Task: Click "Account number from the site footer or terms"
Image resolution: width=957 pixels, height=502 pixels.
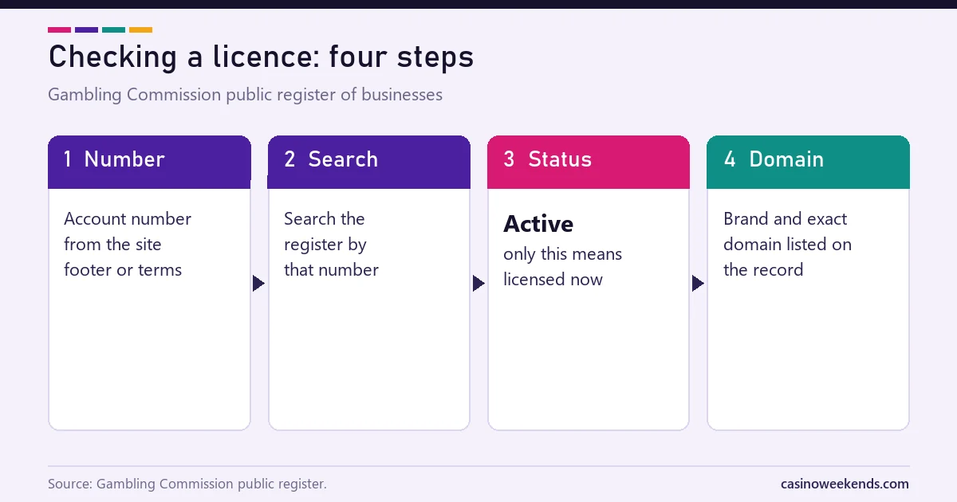Action: pos(128,245)
